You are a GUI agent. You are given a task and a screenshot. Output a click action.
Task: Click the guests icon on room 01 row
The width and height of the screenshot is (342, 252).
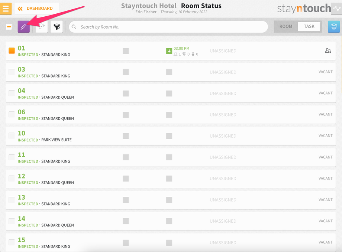[x=328, y=50]
